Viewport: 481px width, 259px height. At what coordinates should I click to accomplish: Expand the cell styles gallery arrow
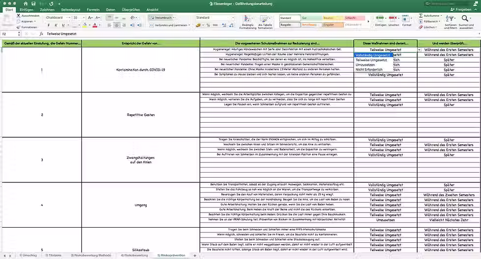pos(369,22)
